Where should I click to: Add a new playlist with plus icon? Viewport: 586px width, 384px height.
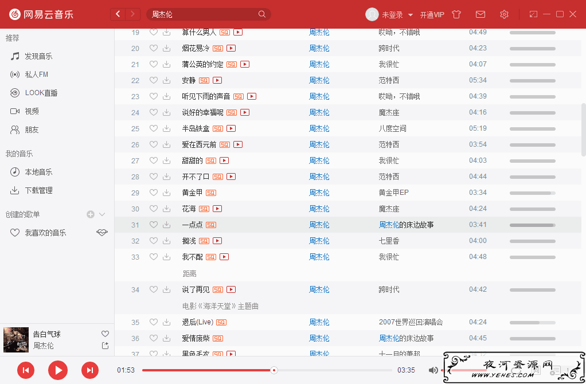tap(91, 214)
